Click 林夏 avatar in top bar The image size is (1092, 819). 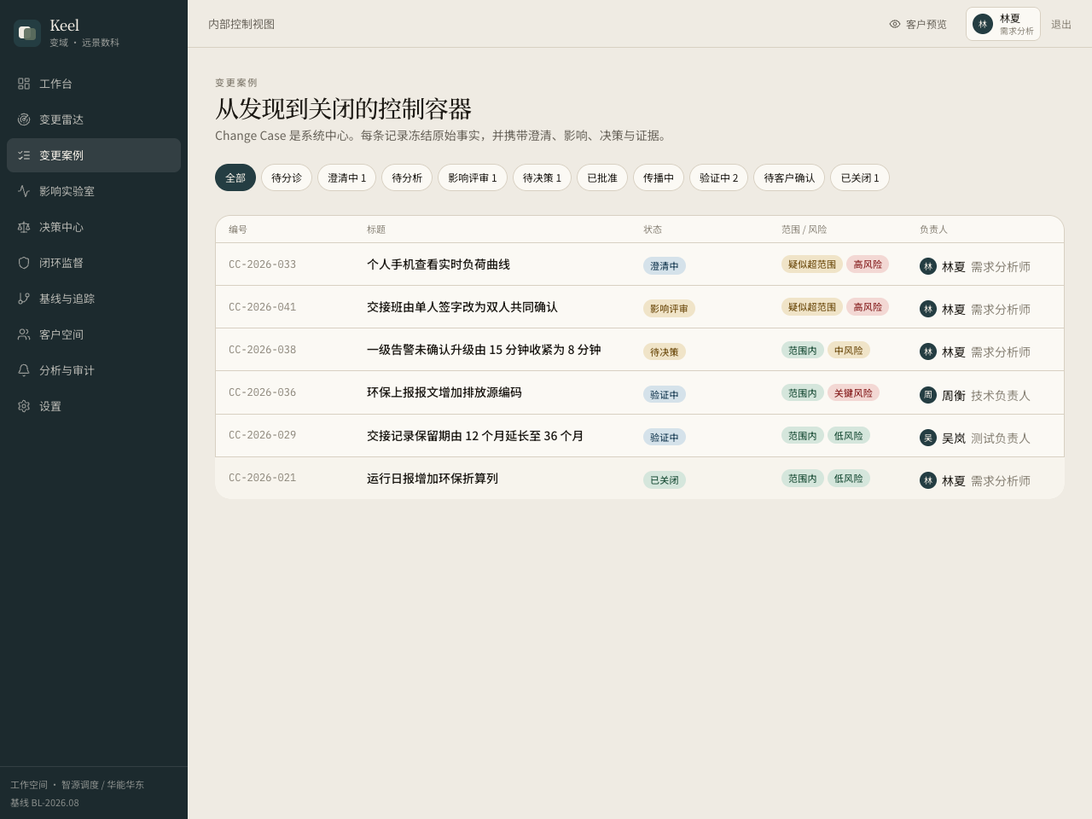click(x=983, y=24)
